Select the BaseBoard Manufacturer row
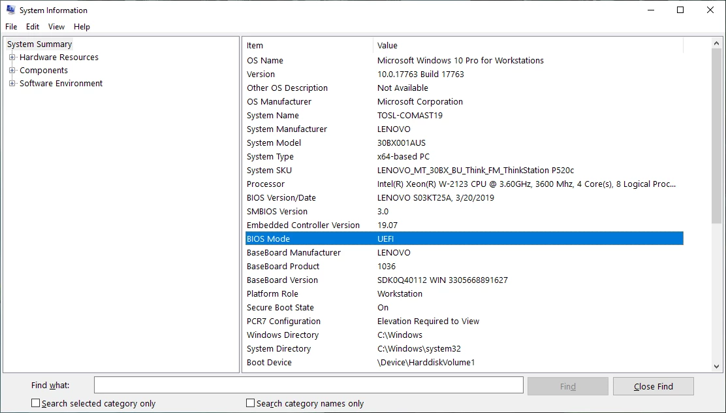Image resolution: width=726 pixels, height=413 pixels. coord(463,253)
